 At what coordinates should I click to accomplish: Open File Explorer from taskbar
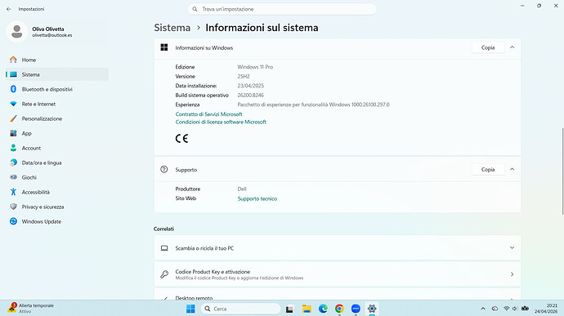click(x=307, y=309)
